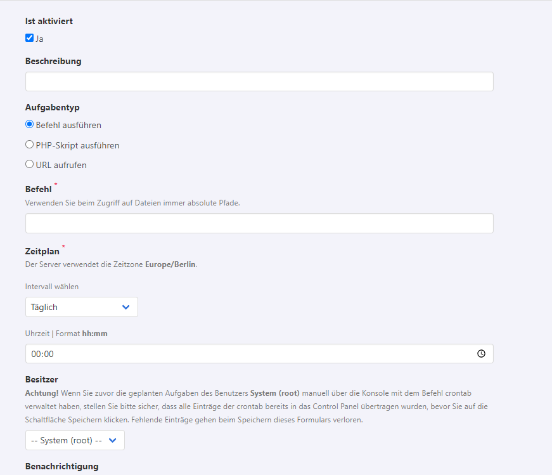Click the blue chevron beside System (root)

click(x=113, y=440)
